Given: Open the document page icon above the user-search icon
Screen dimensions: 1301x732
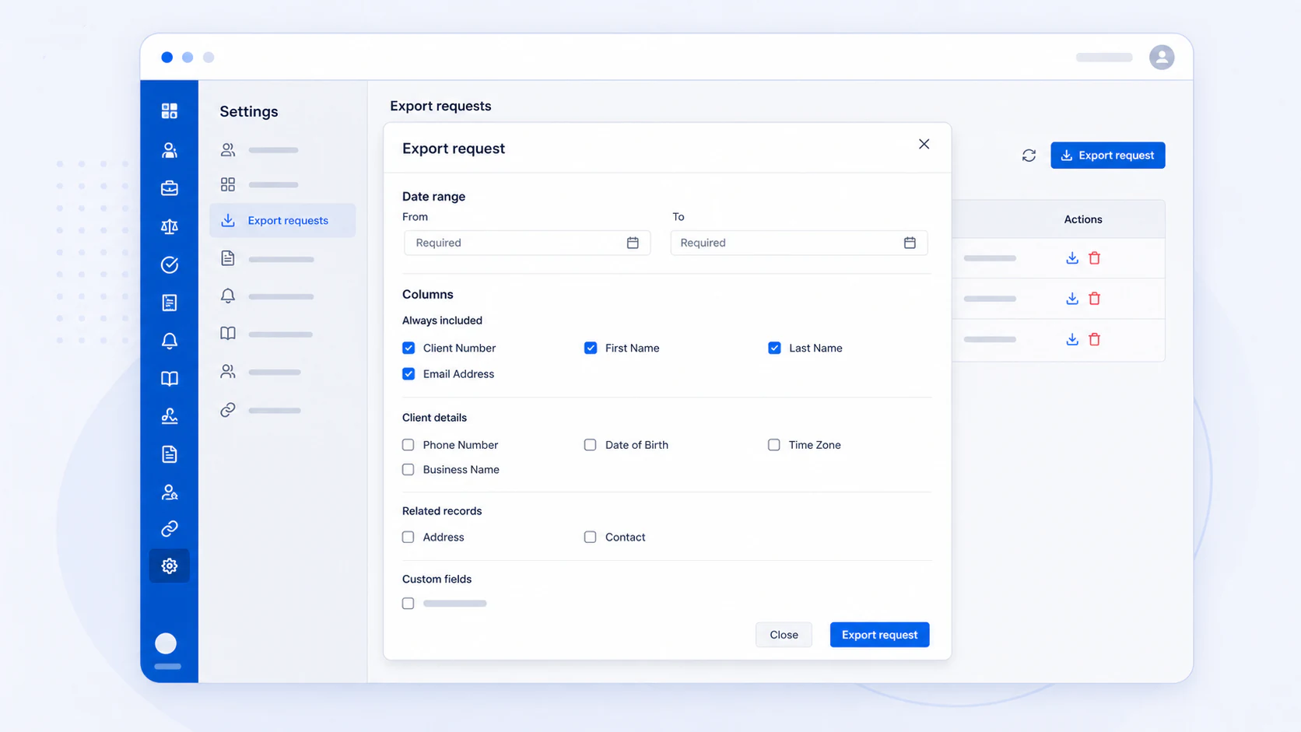Looking at the screenshot, I should 169,454.
